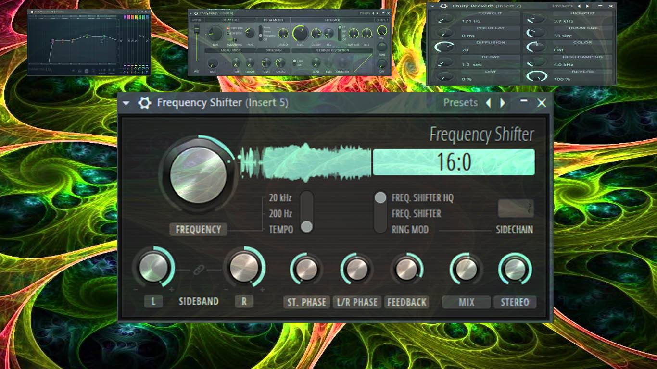Click the L sideband label button

pos(153,302)
